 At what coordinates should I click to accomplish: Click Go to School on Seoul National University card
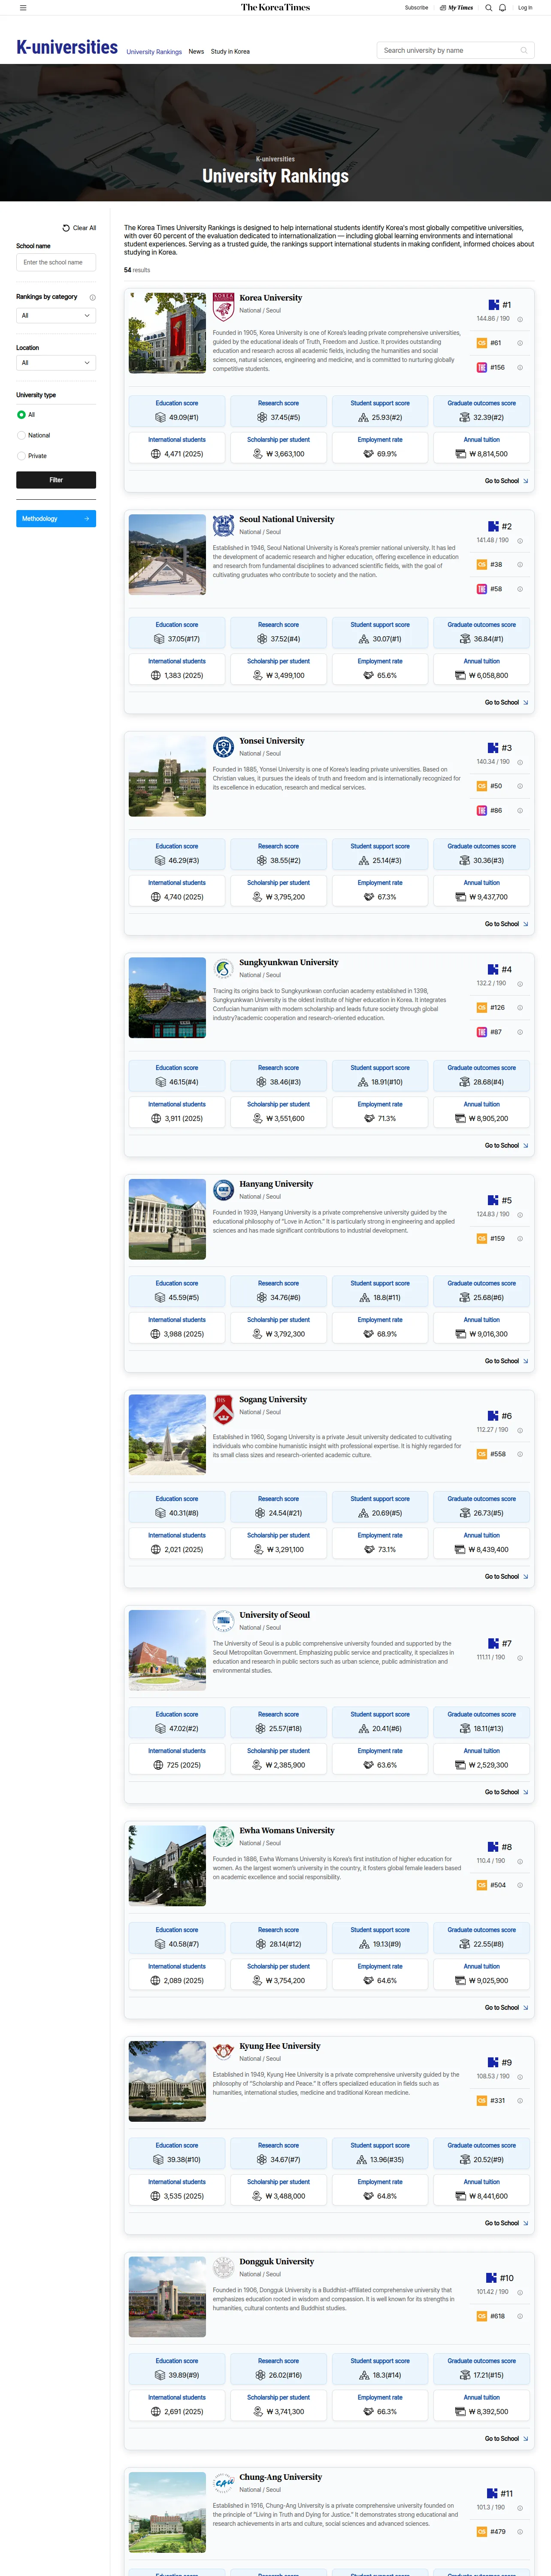tap(506, 703)
